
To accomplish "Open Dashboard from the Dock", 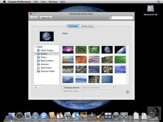I will tap(20, 115).
